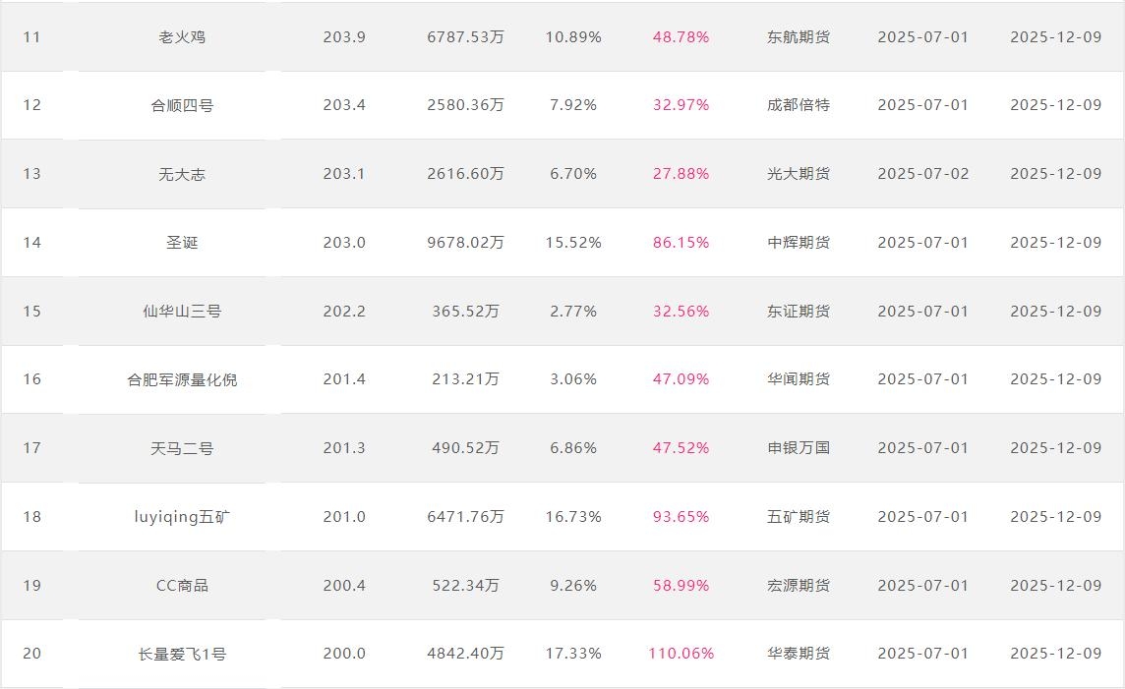
Task: Click the 长量爱飞1号 account name
Action: [182, 654]
